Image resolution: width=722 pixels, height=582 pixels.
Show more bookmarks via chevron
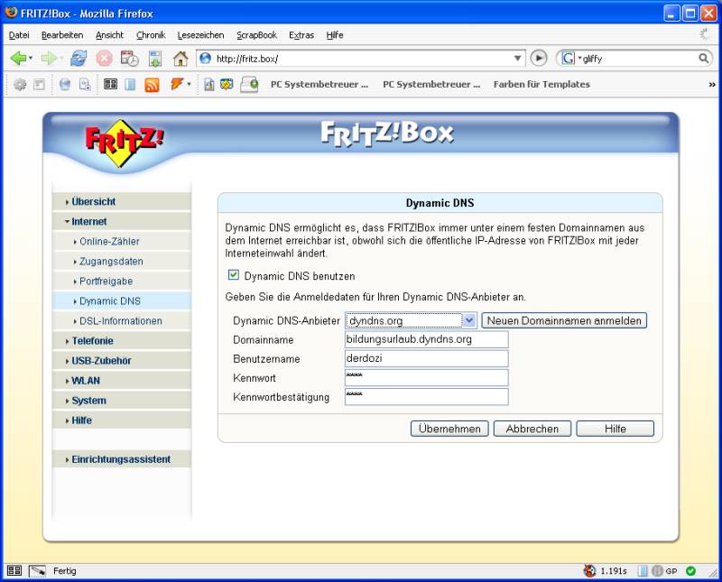pyautogui.click(x=712, y=84)
